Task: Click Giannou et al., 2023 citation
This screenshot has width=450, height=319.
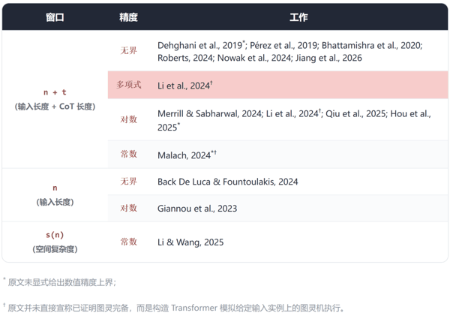Action: [197, 209]
